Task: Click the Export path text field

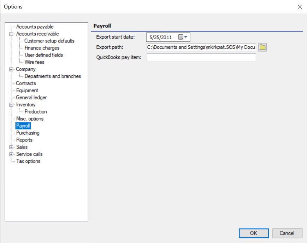Action: (x=201, y=47)
